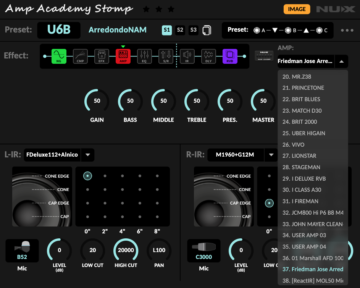Click the Friedman Jose Arre... amp selector
This screenshot has width=360, height=288.
point(306,61)
